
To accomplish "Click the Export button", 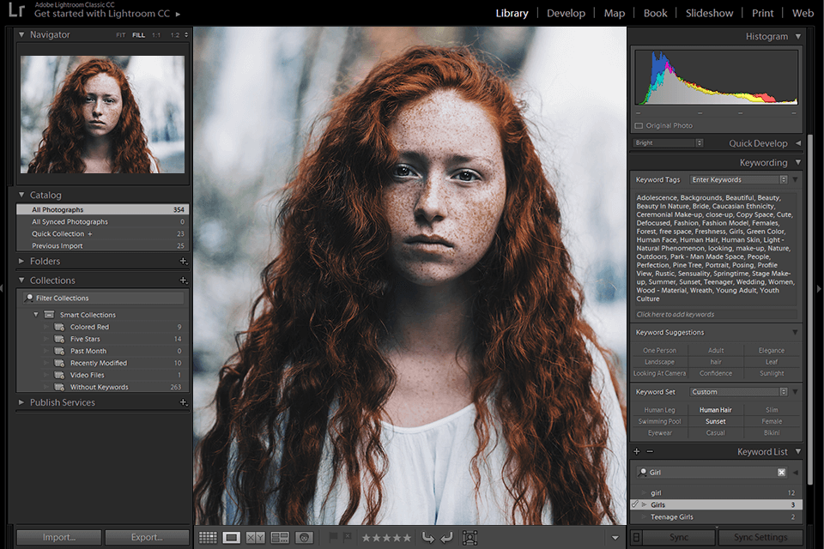I will (x=147, y=537).
